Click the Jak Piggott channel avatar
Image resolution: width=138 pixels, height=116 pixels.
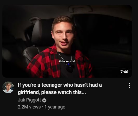(x=8, y=87)
